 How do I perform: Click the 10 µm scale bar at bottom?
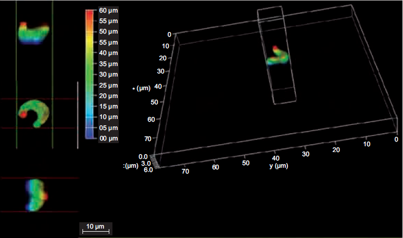tap(95, 227)
